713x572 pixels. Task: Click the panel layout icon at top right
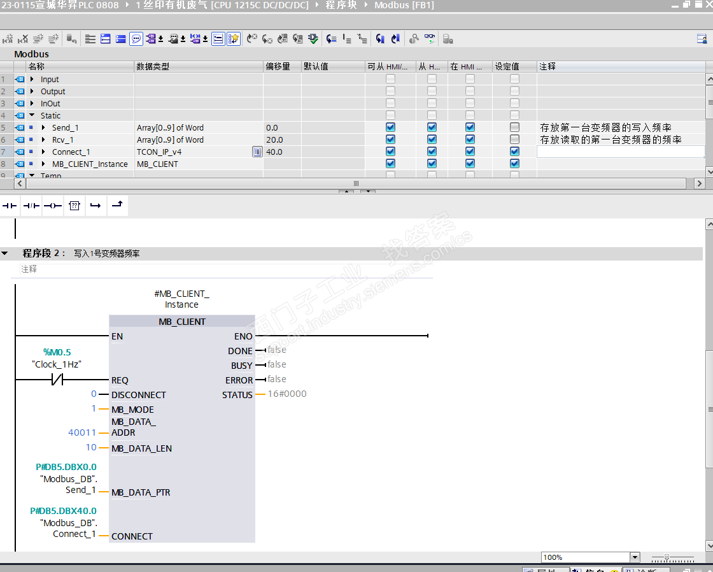click(702, 39)
